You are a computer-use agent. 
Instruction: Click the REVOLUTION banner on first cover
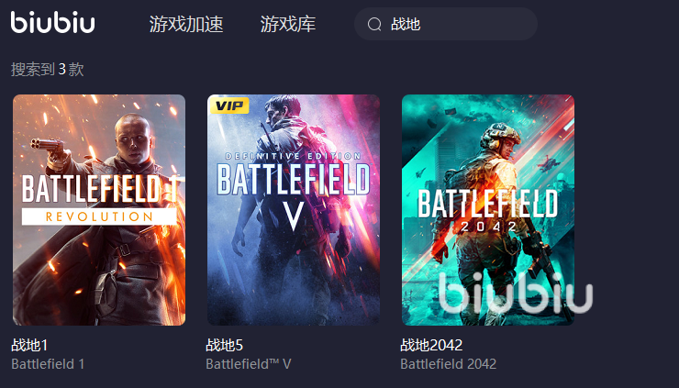point(99,216)
